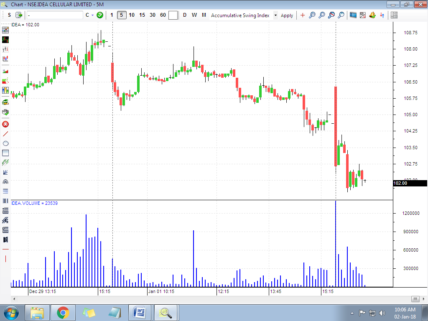Image resolution: width=428 pixels, height=321 pixels.
Task: Click the briefcase with green check icon
Action: pos(5,112)
